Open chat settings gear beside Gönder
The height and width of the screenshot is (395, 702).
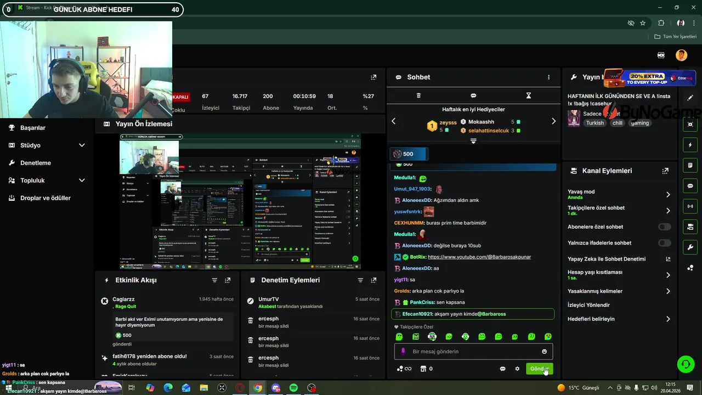(x=517, y=369)
